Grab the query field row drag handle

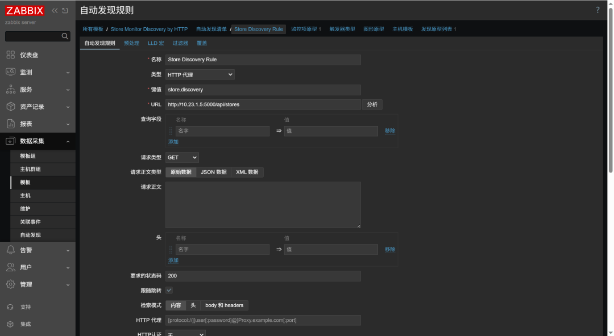coord(171,131)
